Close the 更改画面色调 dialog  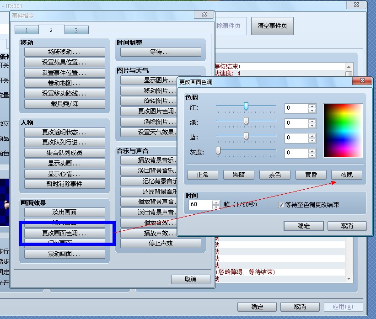coord(362,81)
